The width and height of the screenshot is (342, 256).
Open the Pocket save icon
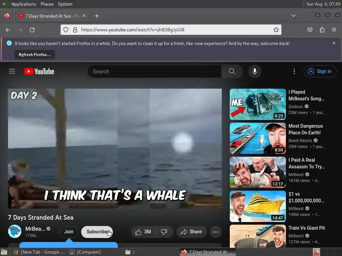(310, 30)
